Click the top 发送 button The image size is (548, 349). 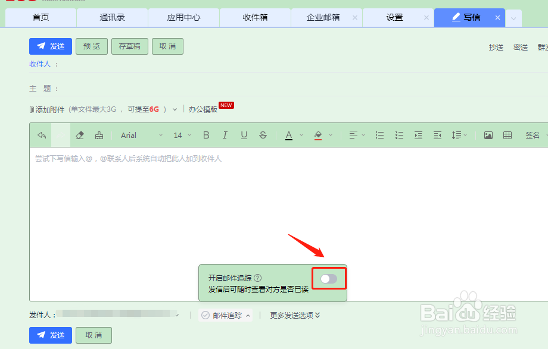click(x=51, y=46)
